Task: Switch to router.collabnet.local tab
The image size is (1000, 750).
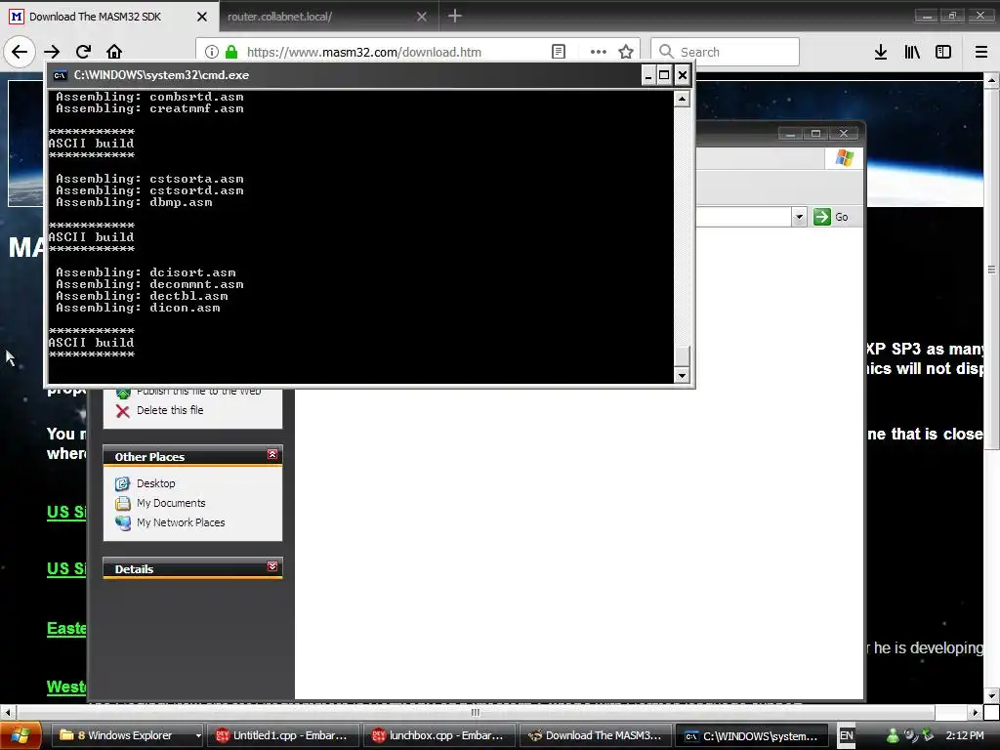Action: click(x=319, y=17)
